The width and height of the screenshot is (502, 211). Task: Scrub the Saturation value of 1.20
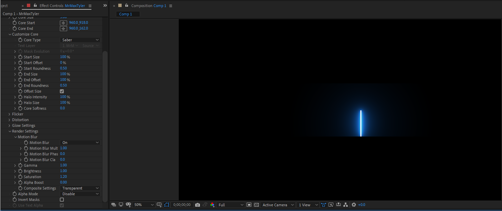coord(63,176)
